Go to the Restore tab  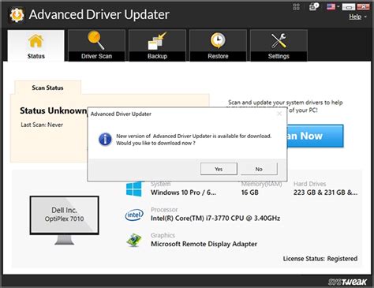click(218, 46)
